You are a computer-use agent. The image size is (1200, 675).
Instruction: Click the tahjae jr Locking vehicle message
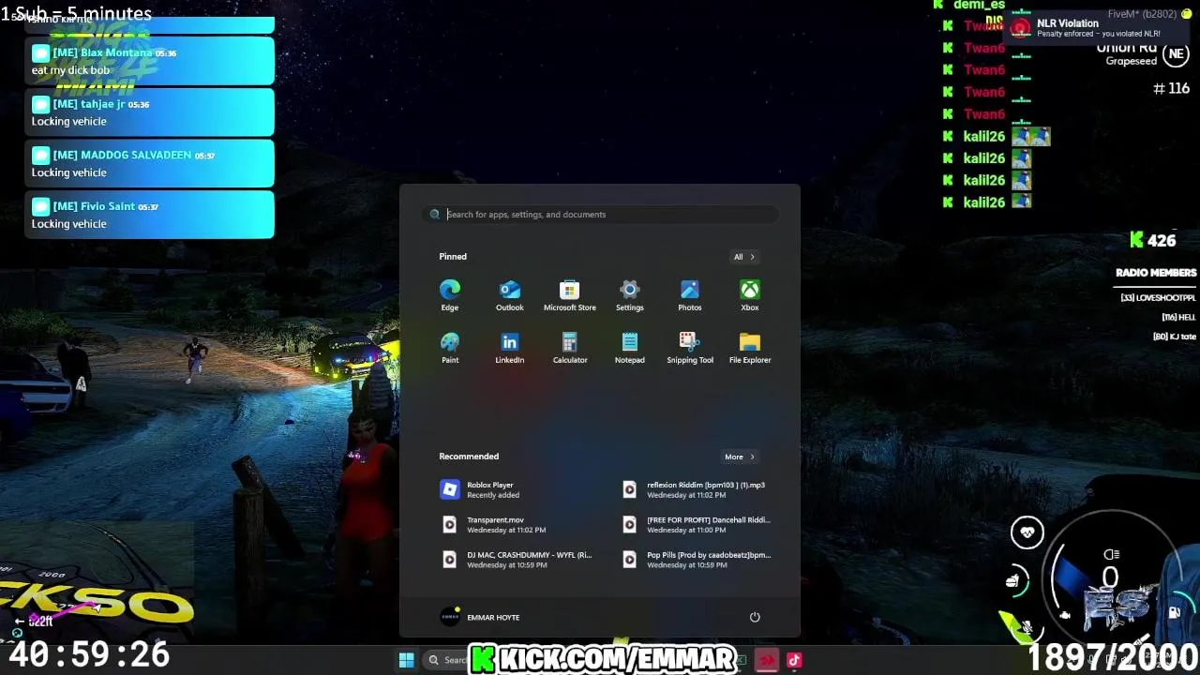point(150,112)
